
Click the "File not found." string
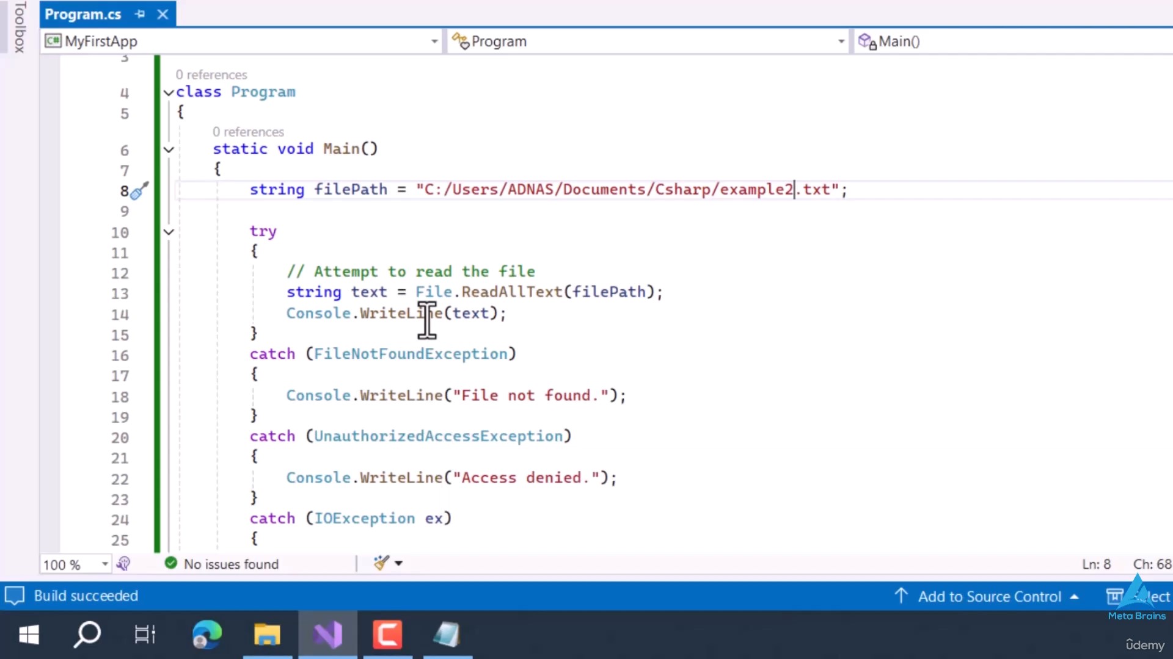click(530, 395)
